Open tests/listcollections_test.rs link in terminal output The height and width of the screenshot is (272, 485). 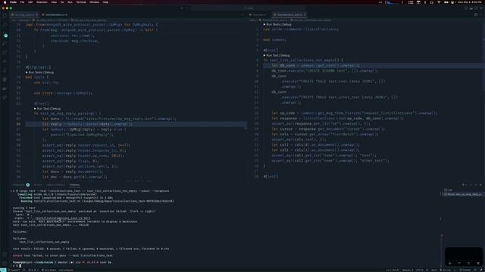(63, 218)
